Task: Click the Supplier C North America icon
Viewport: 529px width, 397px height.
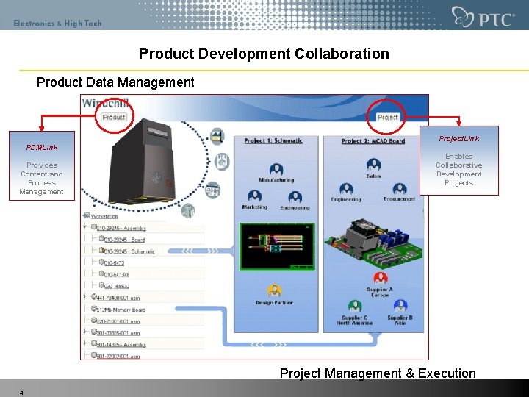Action: click(355, 307)
